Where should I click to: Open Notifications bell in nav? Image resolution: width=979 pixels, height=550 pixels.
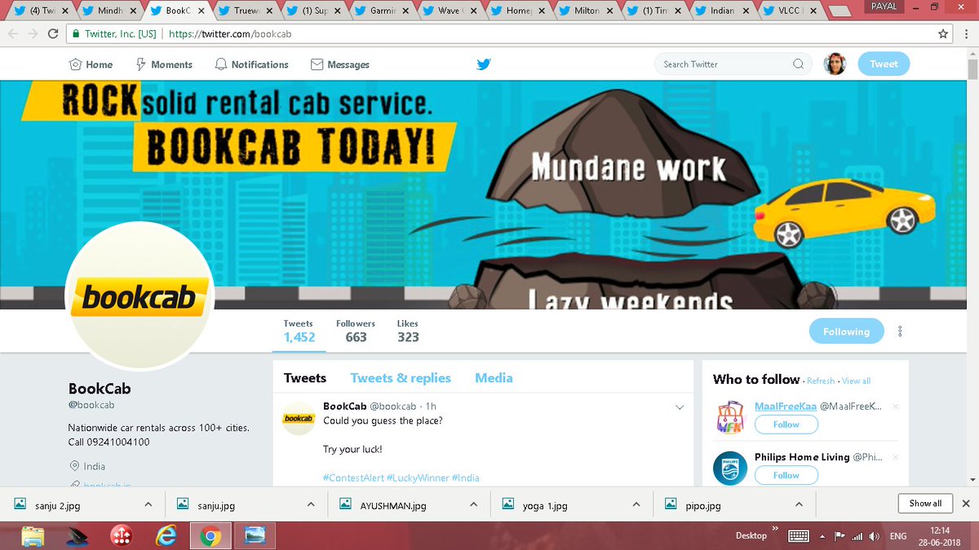click(251, 64)
